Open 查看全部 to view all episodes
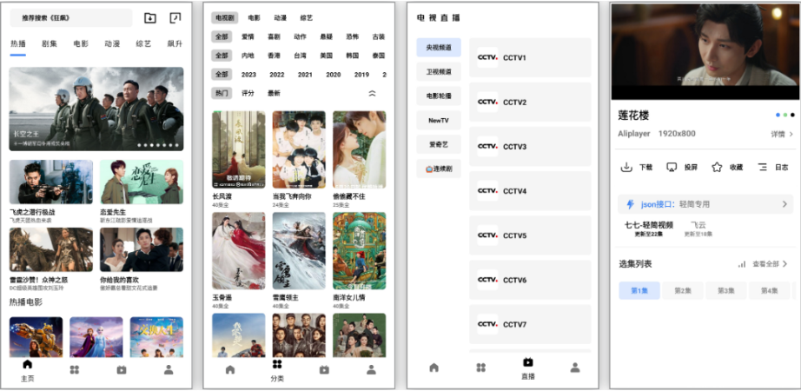The image size is (801, 391). click(765, 264)
